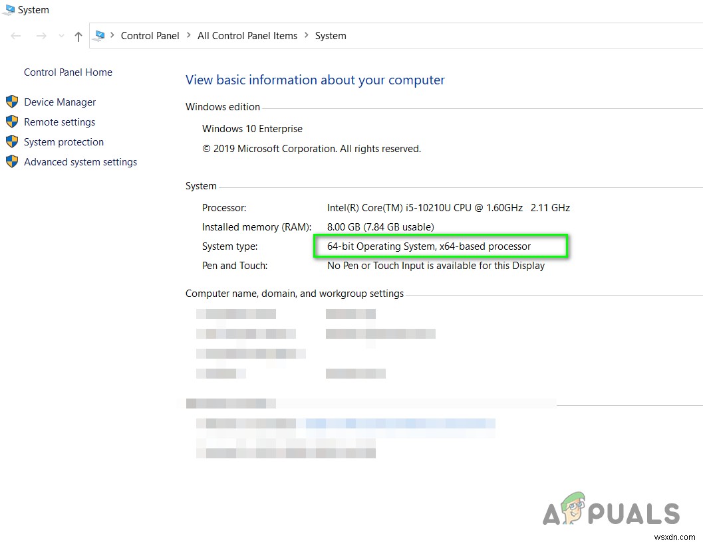
Task: Click the System breadcrumb
Action: (331, 36)
